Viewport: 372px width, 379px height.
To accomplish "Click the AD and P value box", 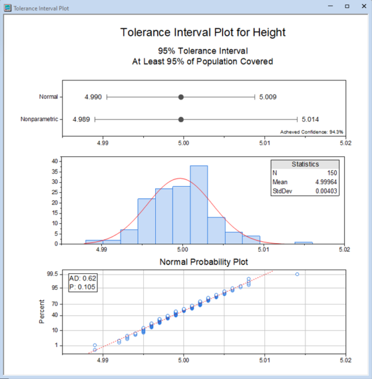I will click(83, 283).
